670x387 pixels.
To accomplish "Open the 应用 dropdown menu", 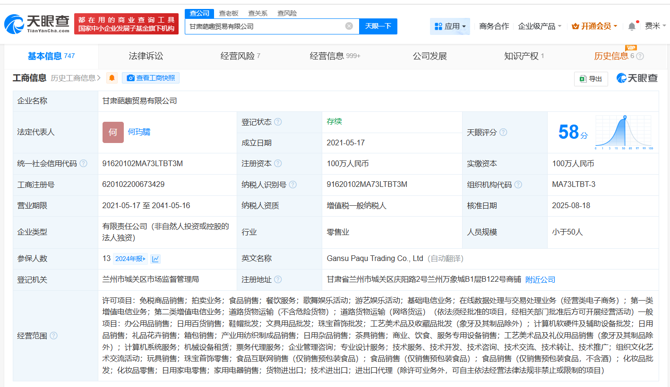I will tap(450, 26).
